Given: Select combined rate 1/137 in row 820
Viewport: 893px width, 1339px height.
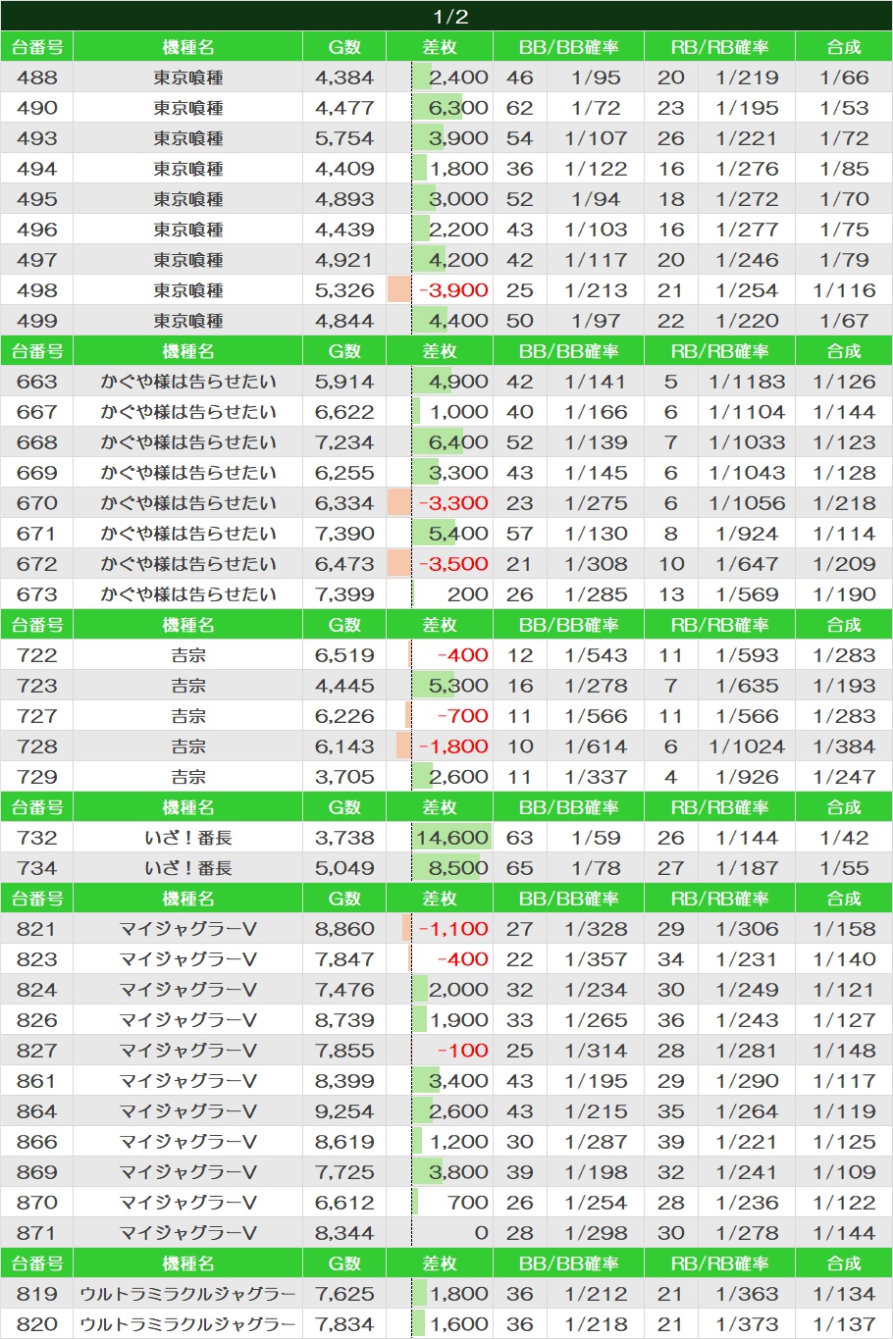Looking at the screenshot, I should pos(844,1324).
